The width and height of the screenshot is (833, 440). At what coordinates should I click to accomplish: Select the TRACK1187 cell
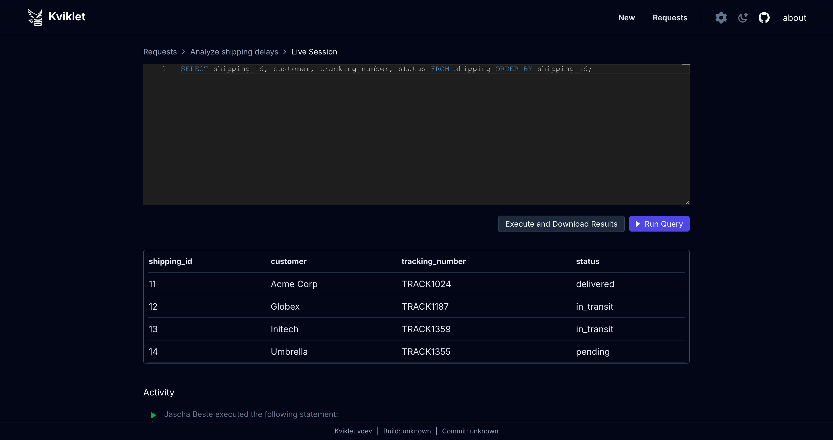[425, 306]
